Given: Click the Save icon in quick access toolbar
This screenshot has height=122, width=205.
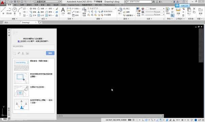Looking at the screenshot, I should [x=15, y=2].
